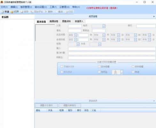This screenshot has width=156, height=128.
Task: Click the spinner arrows beside the checkbox
Action: click(x=121, y=72)
